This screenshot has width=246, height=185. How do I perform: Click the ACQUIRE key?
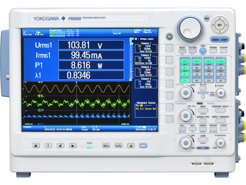[224, 51]
